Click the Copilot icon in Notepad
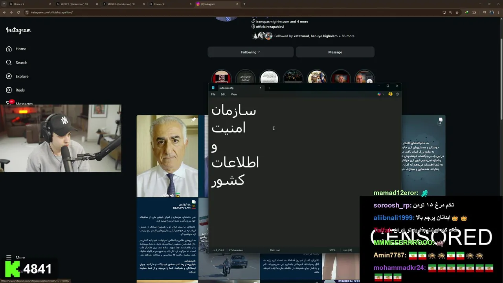Viewport: 503px width, 283px height. (x=379, y=94)
